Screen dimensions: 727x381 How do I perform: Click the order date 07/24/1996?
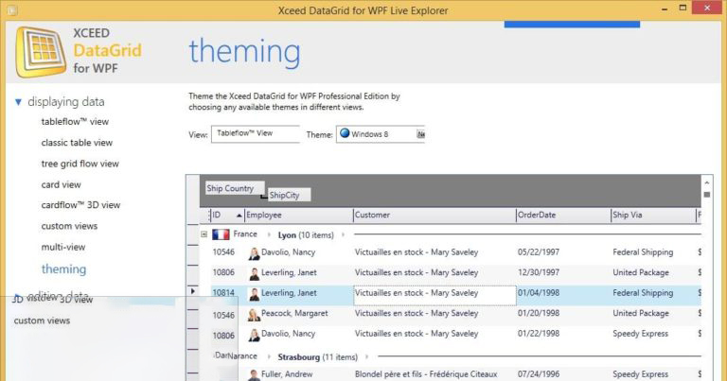(x=539, y=374)
